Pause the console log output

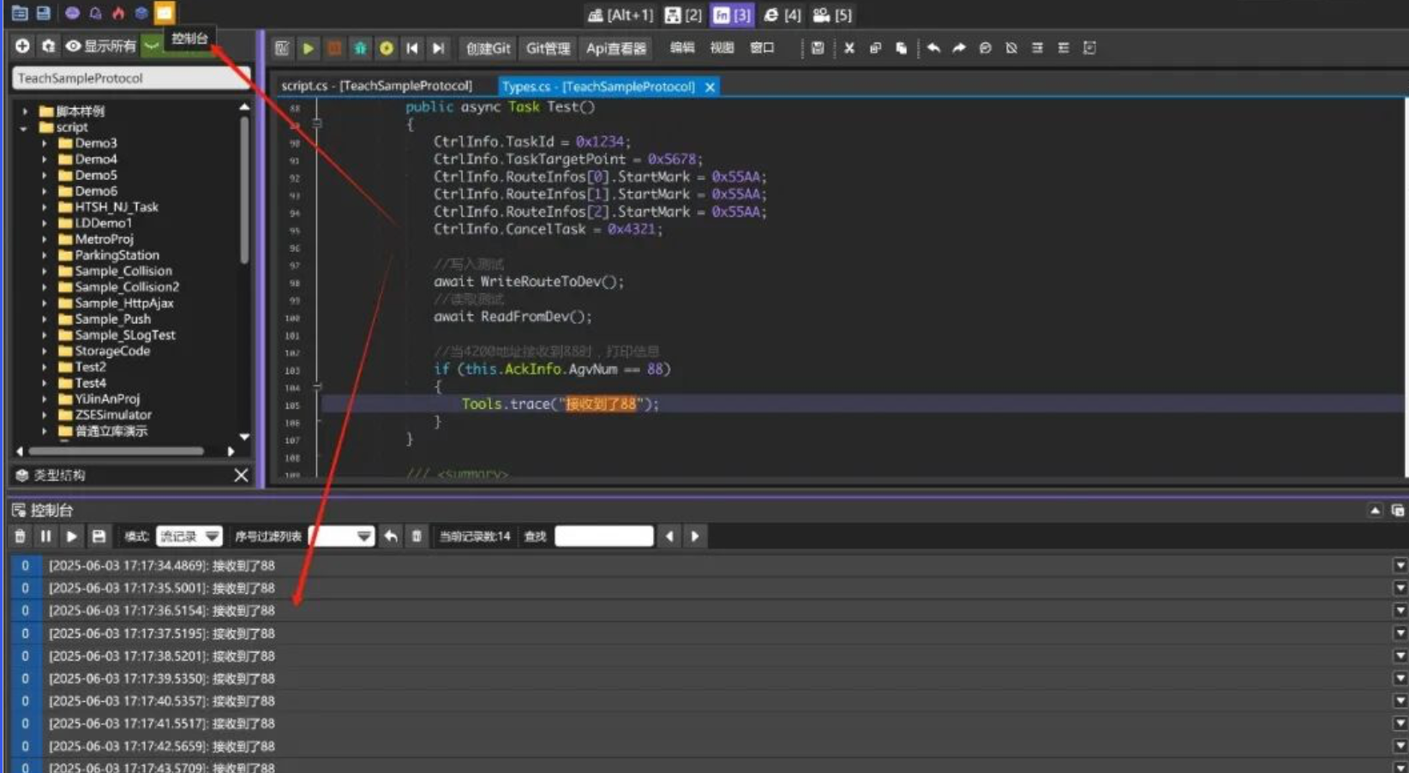[x=46, y=536]
